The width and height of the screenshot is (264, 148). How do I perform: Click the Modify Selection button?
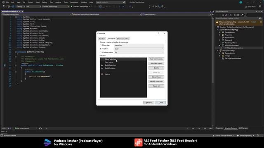coord(156,81)
